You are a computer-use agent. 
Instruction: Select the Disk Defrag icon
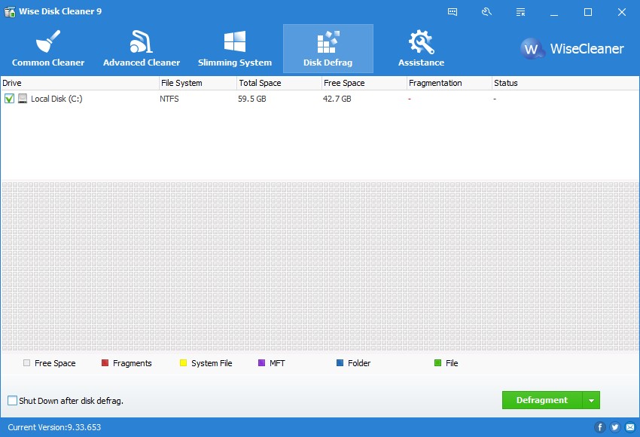point(328,41)
